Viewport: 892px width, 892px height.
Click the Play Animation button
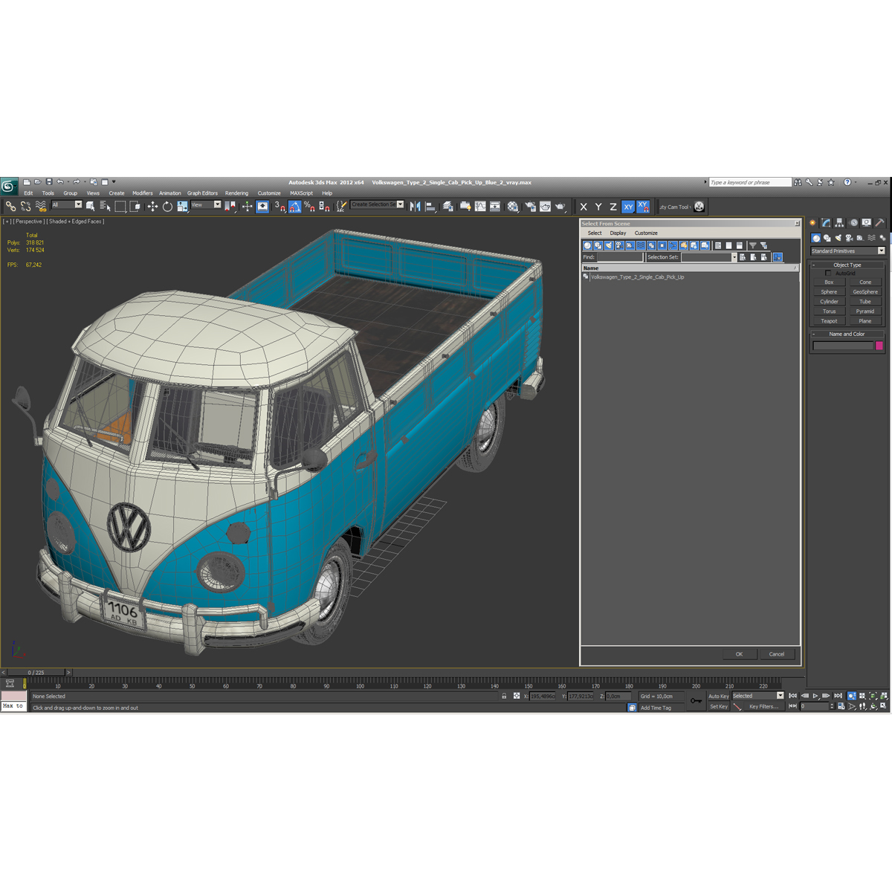tap(815, 696)
